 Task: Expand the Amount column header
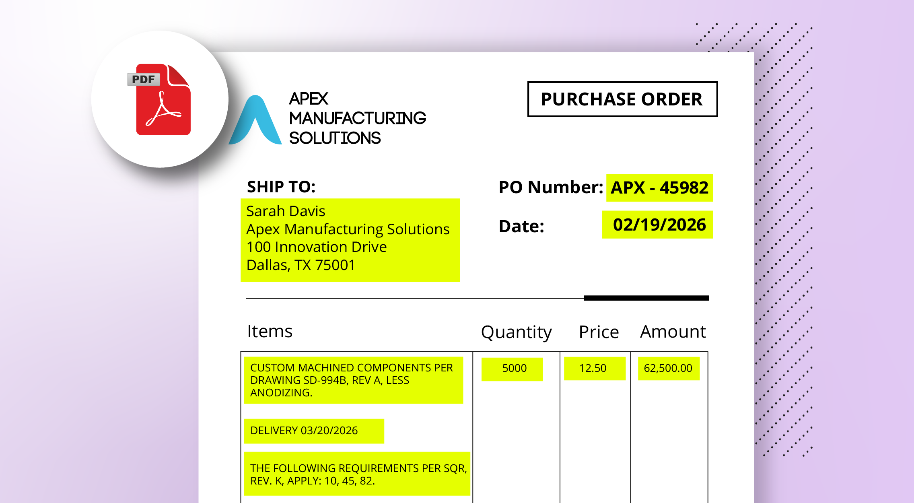pos(673,331)
